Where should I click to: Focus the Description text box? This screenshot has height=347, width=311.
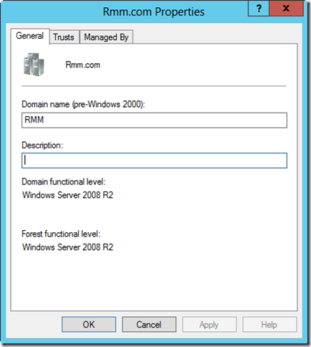pyautogui.click(x=154, y=161)
